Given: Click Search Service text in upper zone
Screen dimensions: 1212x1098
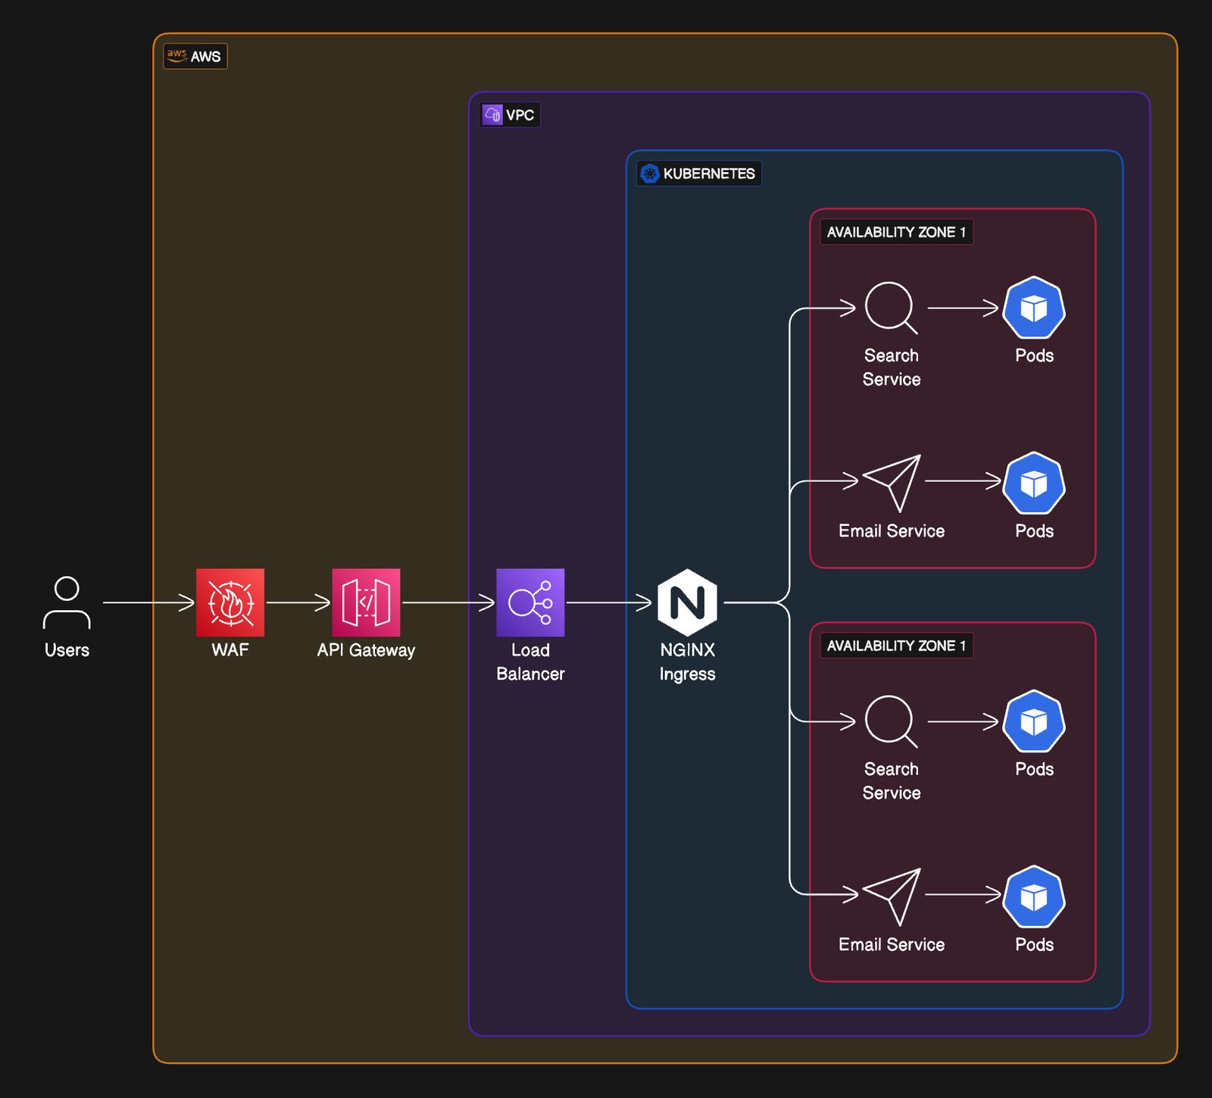Looking at the screenshot, I should point(892,367).
